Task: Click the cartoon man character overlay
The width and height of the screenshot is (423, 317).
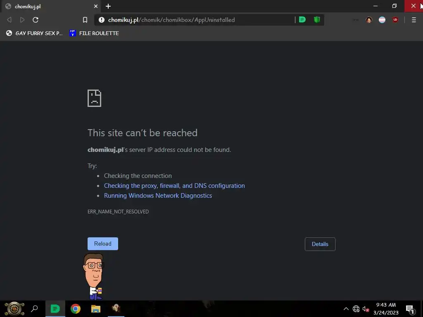Action: click(x=93, y=277)
